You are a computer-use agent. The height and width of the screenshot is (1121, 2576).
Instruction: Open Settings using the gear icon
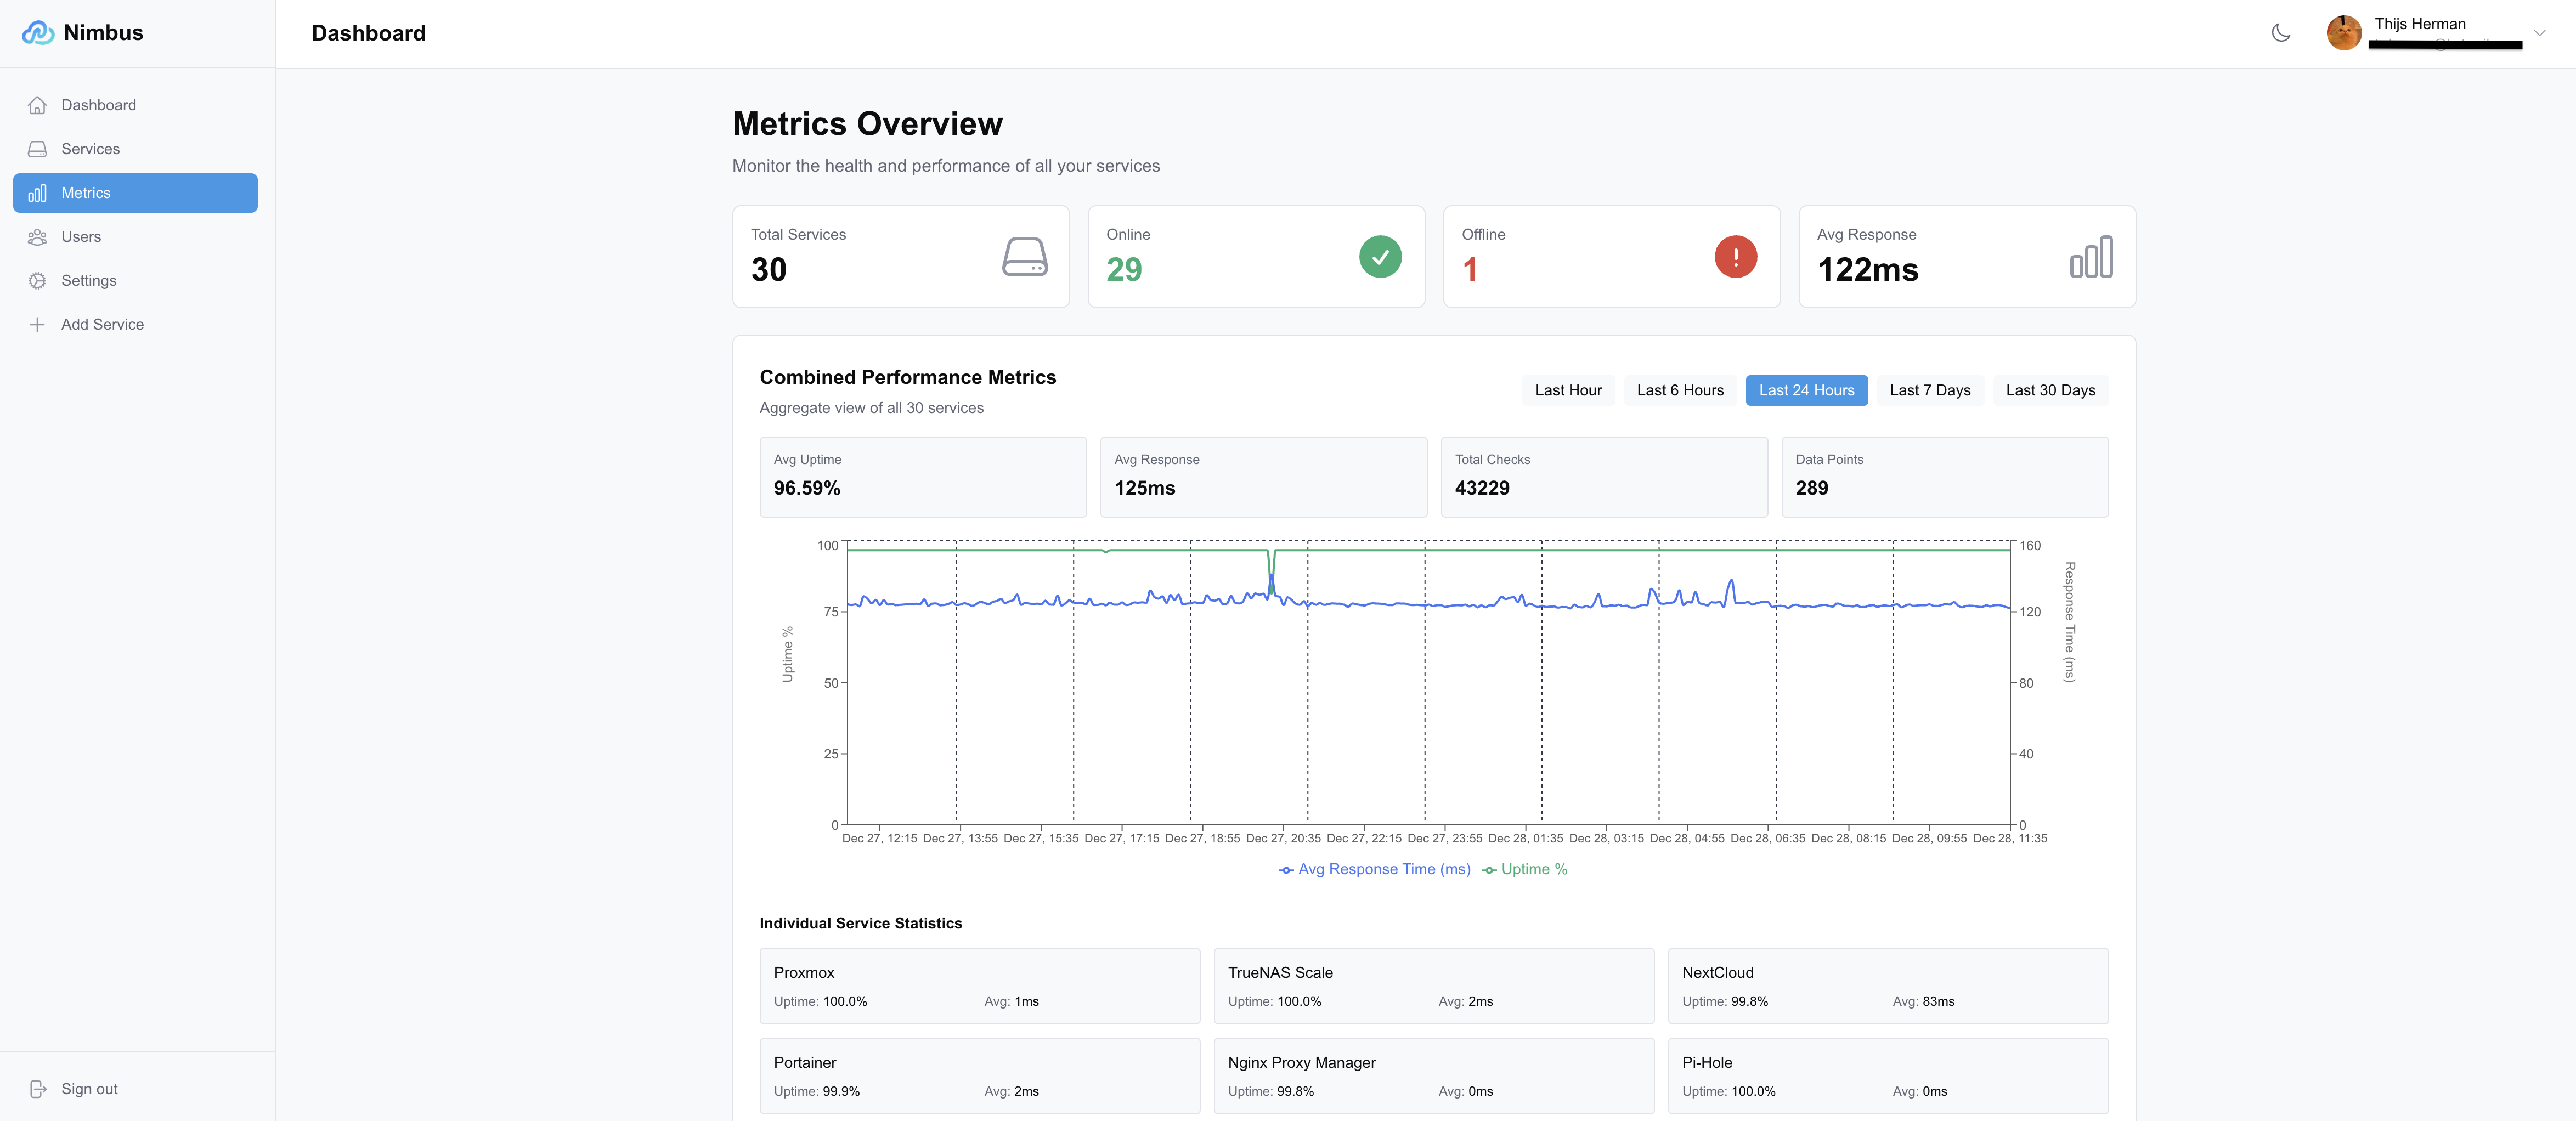point(37,281)
